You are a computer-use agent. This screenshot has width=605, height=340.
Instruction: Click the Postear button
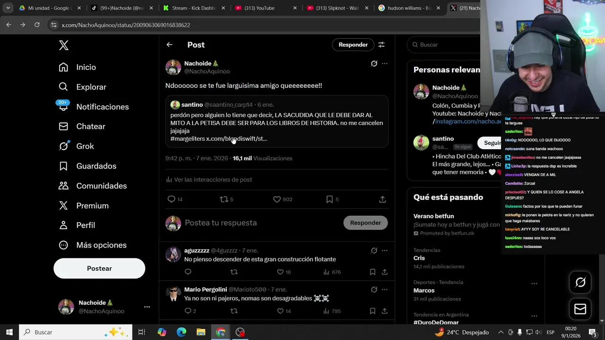[99, 268]
